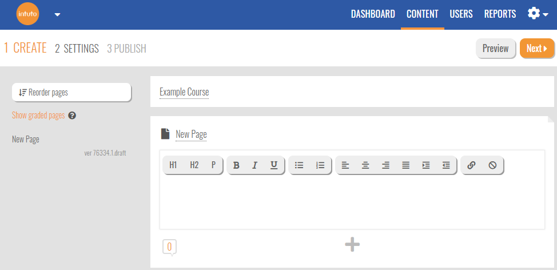This screenshot has width=557, height=270.
Task: Go to the Users section
Action: [461, 14]
